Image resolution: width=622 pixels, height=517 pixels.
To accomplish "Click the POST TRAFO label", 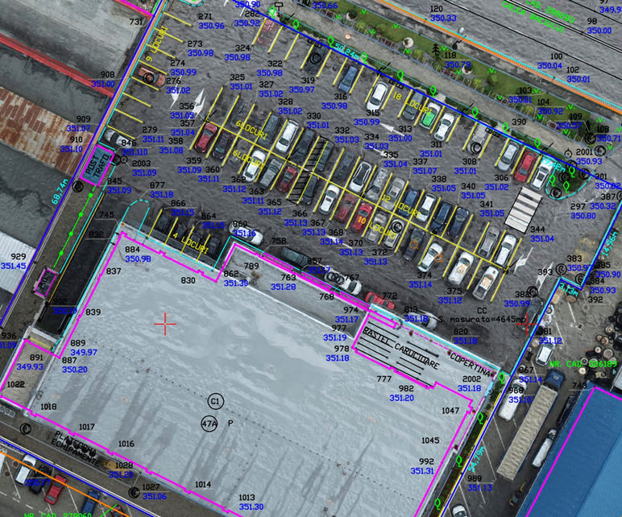I will pyautogui.click(x=97, y=166).
